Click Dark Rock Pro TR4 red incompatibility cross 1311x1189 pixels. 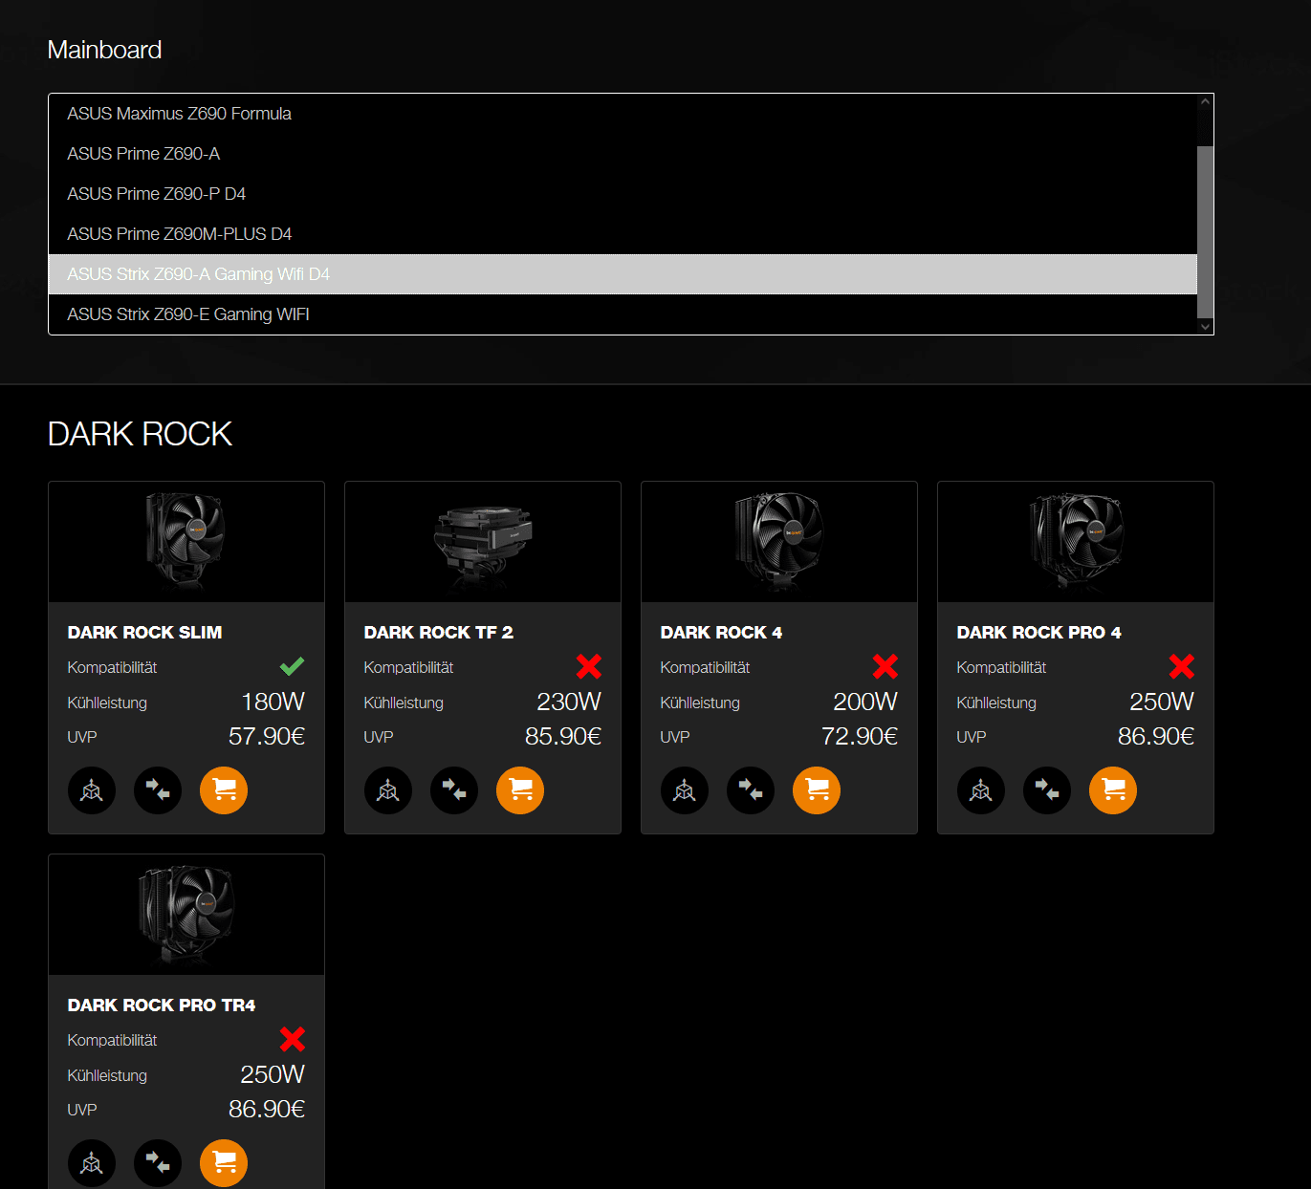click(293, 1039)
